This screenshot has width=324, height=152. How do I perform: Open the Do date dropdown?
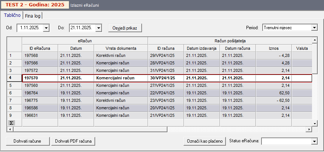[x=99, y=28]
